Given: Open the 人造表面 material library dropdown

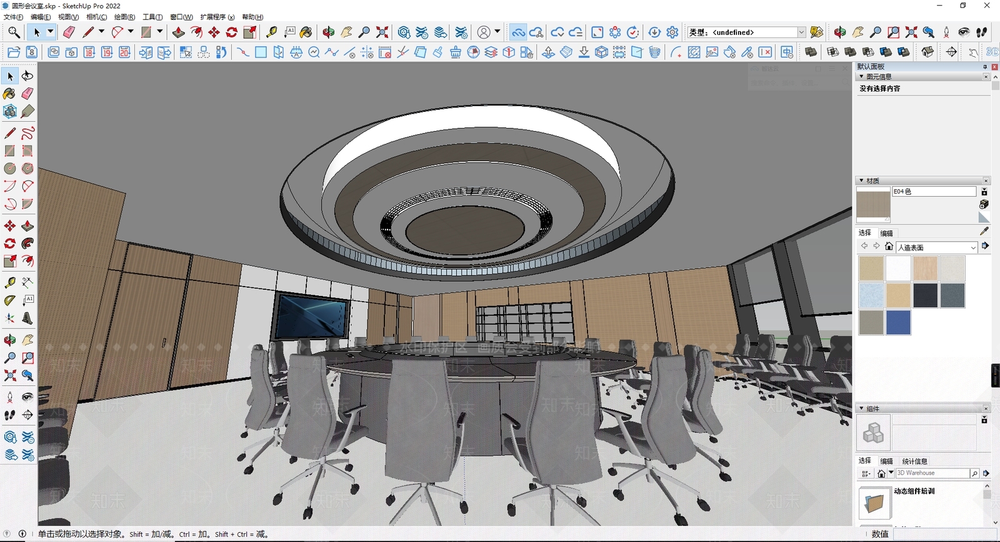Looking at the screenshot, I should (x=937, y=247).
